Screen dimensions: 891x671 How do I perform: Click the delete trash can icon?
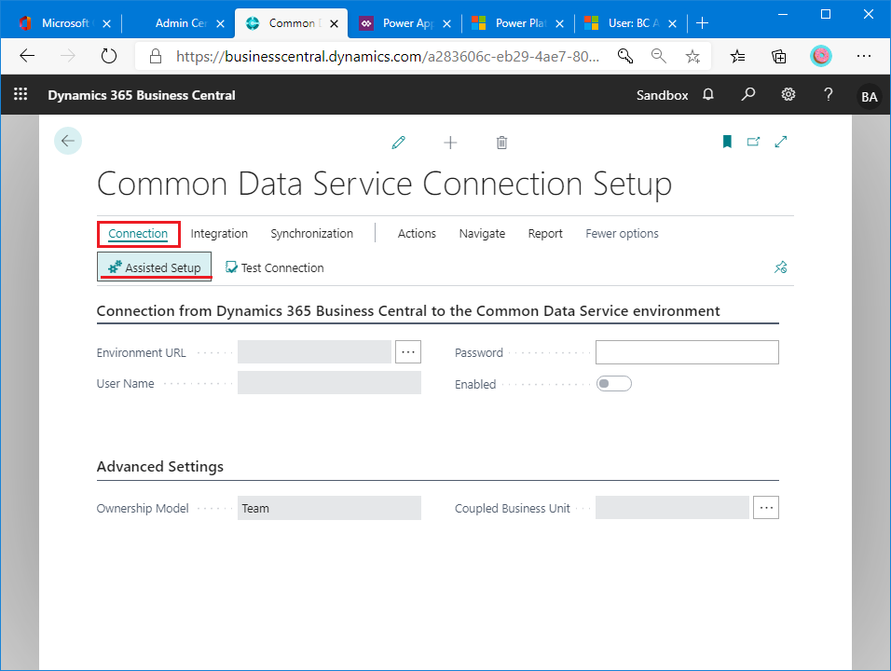point(501,142)
